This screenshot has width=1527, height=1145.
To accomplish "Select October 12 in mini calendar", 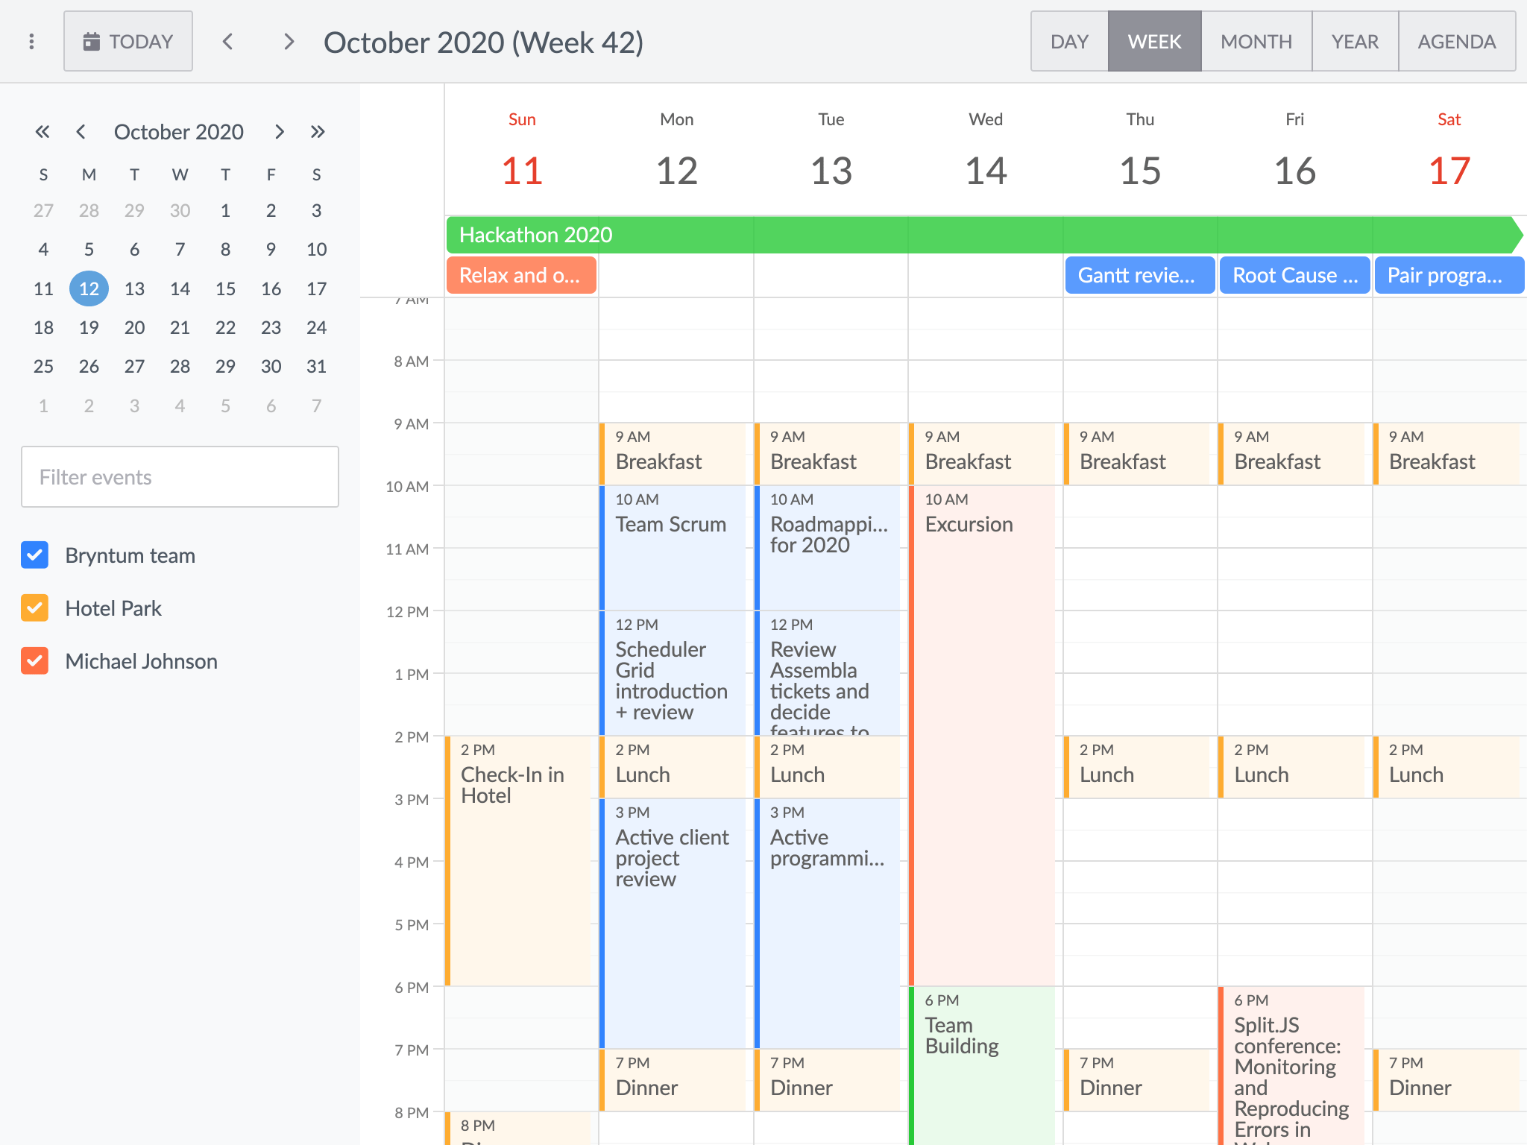I will (x=89, y=288).
